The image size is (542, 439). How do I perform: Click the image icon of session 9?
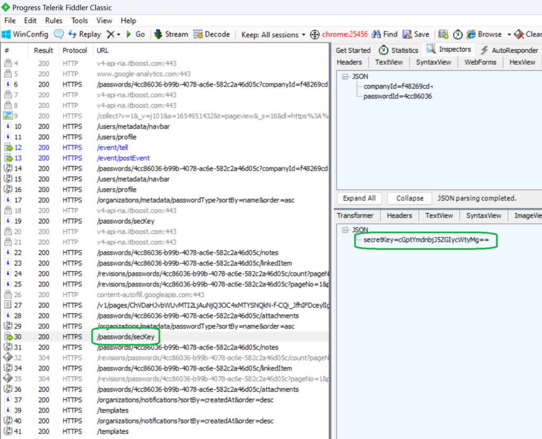click(x=8, y=116)
